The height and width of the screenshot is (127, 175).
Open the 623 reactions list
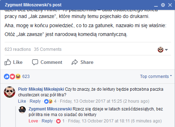click(x=18, y=49)
